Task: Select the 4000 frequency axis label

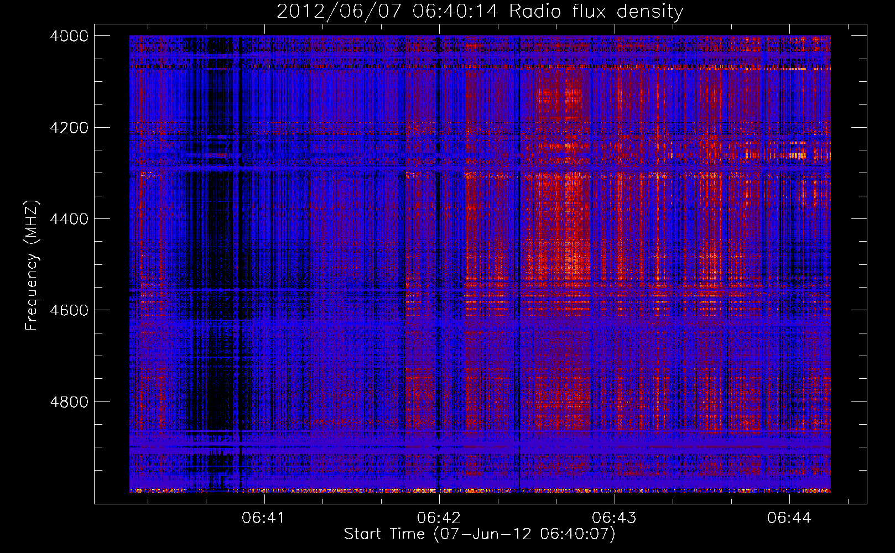Action: [x=69, y=36]
